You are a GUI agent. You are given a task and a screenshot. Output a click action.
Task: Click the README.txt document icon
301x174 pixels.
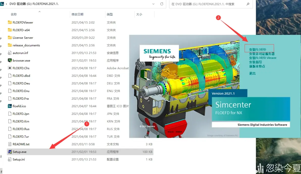[10, 144]
